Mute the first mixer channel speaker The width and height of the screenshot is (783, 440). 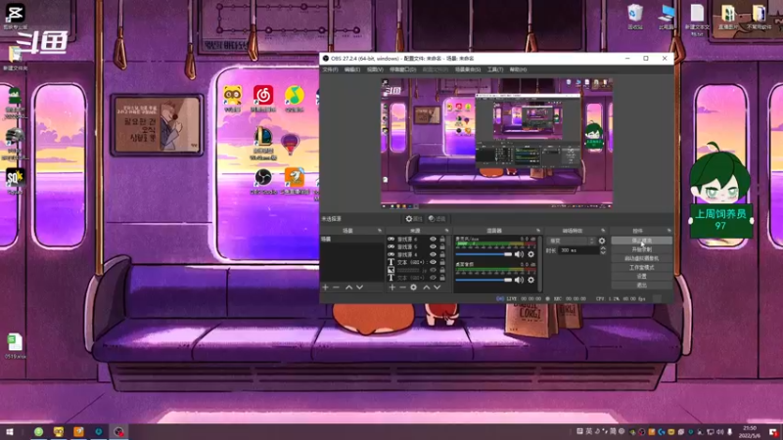click(520, 254)
